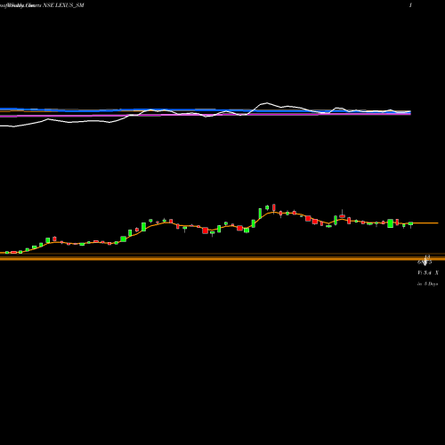445x445 pixels.
Task: Click the Days label at lower right
Action: click(428, 284)
